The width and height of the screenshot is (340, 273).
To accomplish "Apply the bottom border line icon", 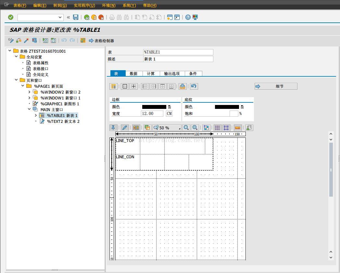I will 171,86.
